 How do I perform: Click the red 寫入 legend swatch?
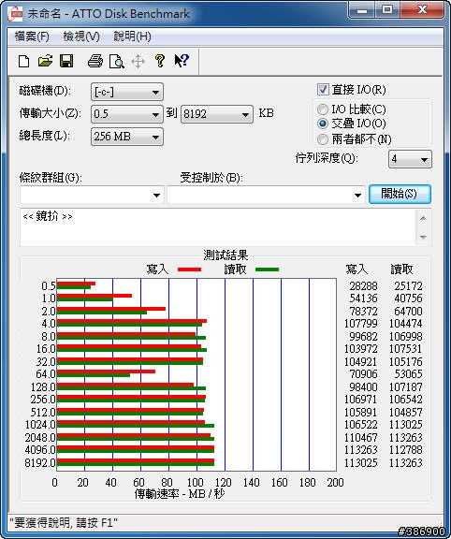[x=189, y=269]
